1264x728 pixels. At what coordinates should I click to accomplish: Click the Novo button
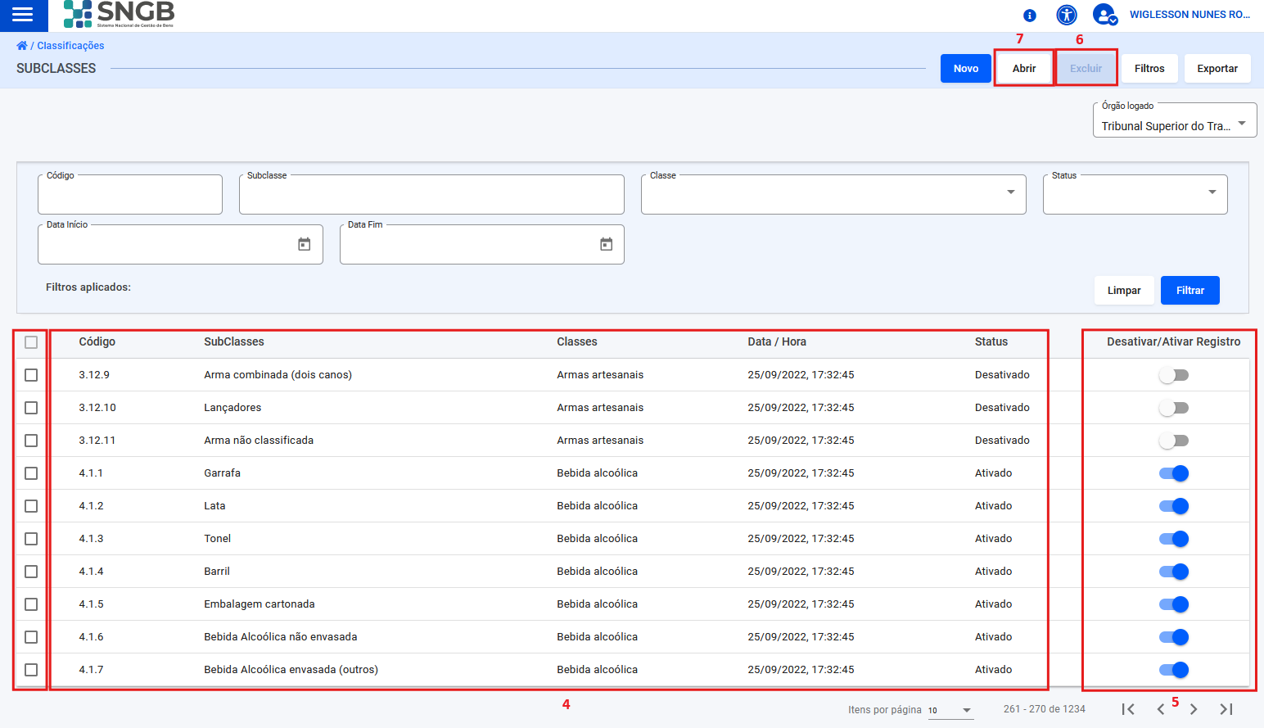[x=966, y=69]
